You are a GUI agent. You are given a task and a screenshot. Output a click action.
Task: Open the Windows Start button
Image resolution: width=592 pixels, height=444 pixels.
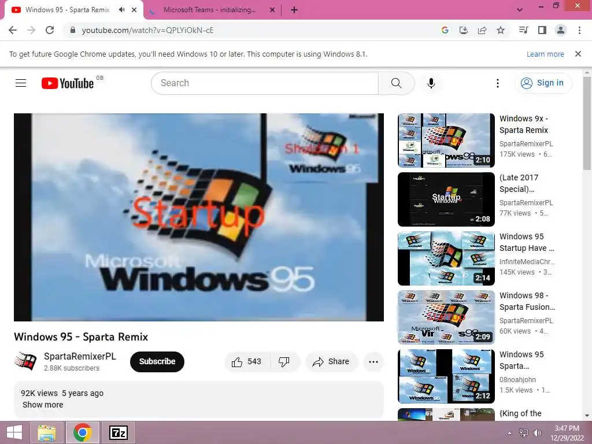(14, 432)
